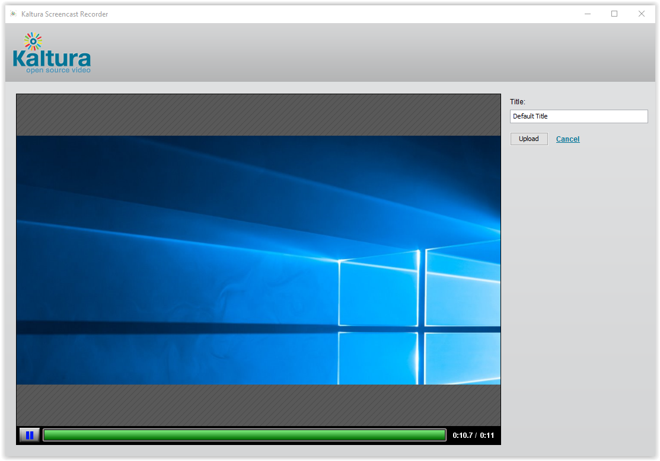
Task: Cancel the screencast upload
Action: click(x=568, y=139)
